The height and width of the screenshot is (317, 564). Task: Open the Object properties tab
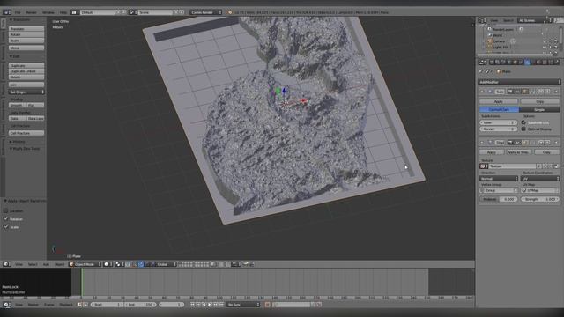[515, 63]
